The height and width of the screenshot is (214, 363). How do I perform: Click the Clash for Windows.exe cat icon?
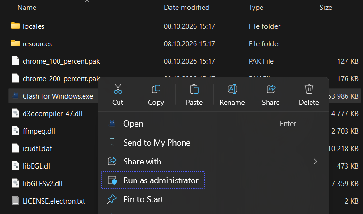[16, 95]
